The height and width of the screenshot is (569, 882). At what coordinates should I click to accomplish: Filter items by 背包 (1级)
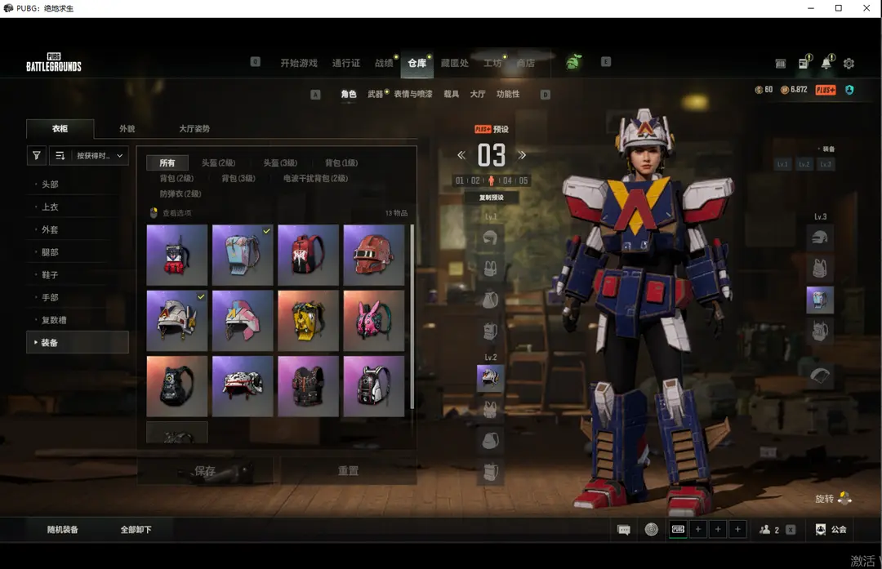pos(341,163)
